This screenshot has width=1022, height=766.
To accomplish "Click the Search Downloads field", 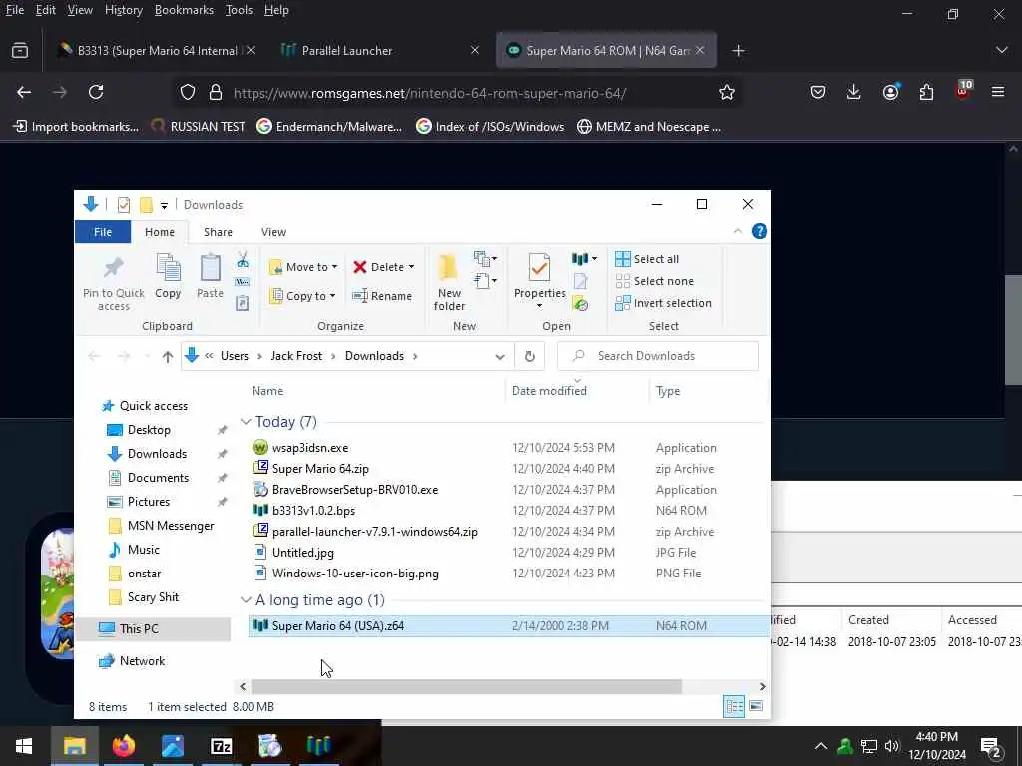I will click(x=658, y=356).
